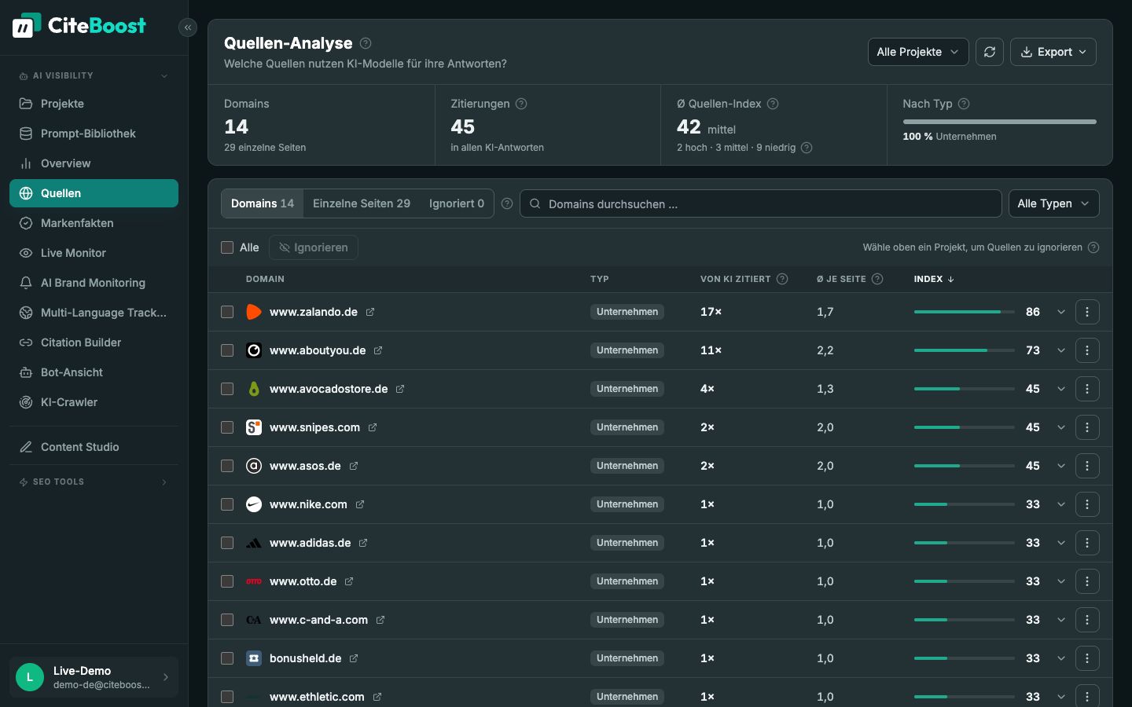Tick checkbox for www.aboutyou.de row

point(227,350)
